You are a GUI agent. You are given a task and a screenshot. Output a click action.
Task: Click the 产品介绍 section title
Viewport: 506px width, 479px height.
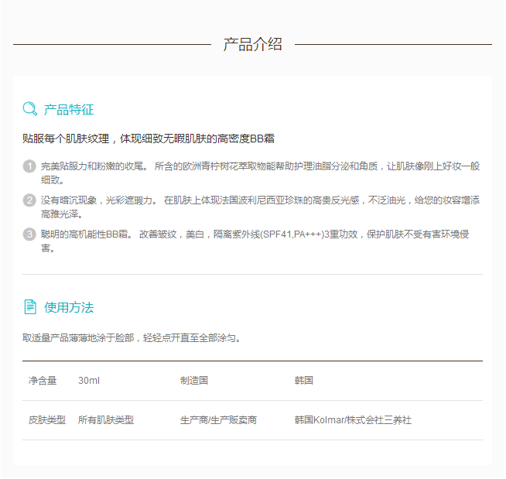click(252, 45)
